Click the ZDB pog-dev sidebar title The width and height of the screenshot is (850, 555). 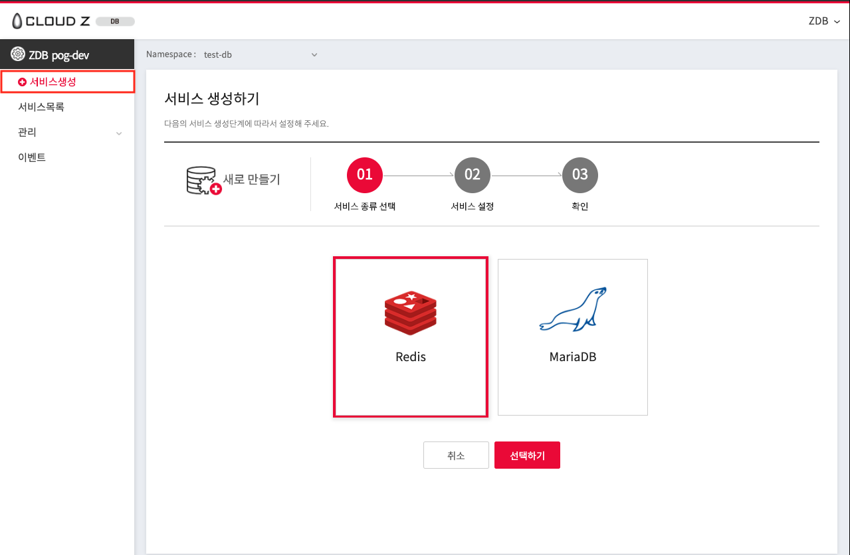[x=59, y=55]
